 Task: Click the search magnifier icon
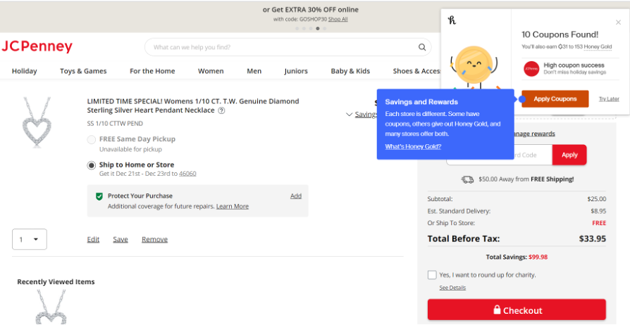tap(422, 48)
